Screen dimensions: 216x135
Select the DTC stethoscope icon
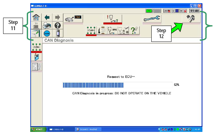point(113,30)
